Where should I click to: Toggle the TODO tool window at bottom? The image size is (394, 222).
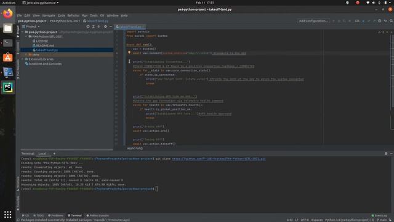pos(38,215)
